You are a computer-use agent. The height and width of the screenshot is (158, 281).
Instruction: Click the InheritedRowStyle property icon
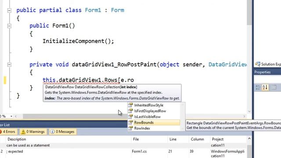pos(130,105)
